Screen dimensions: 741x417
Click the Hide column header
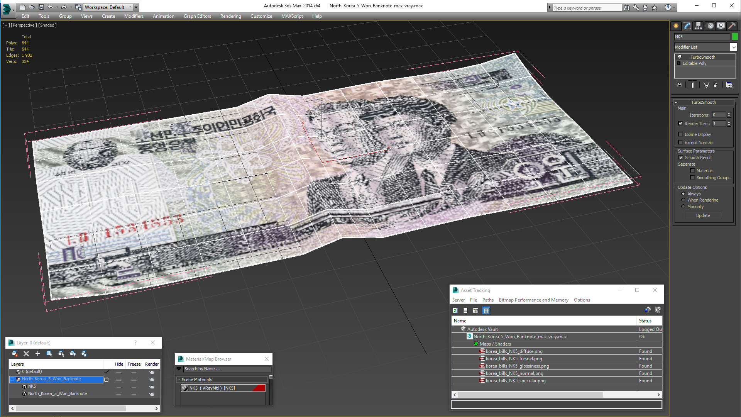click(x=119, y=364)
